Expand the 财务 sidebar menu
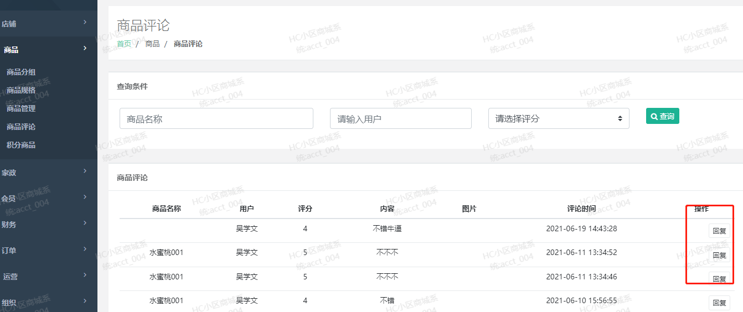The height and width of the screenshot is (312, 743). click(49, 224)
